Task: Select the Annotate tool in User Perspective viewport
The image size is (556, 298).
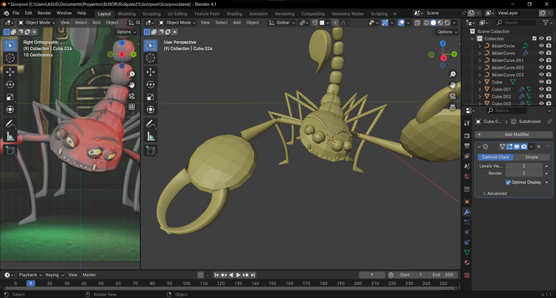Action: pos(151,124)
